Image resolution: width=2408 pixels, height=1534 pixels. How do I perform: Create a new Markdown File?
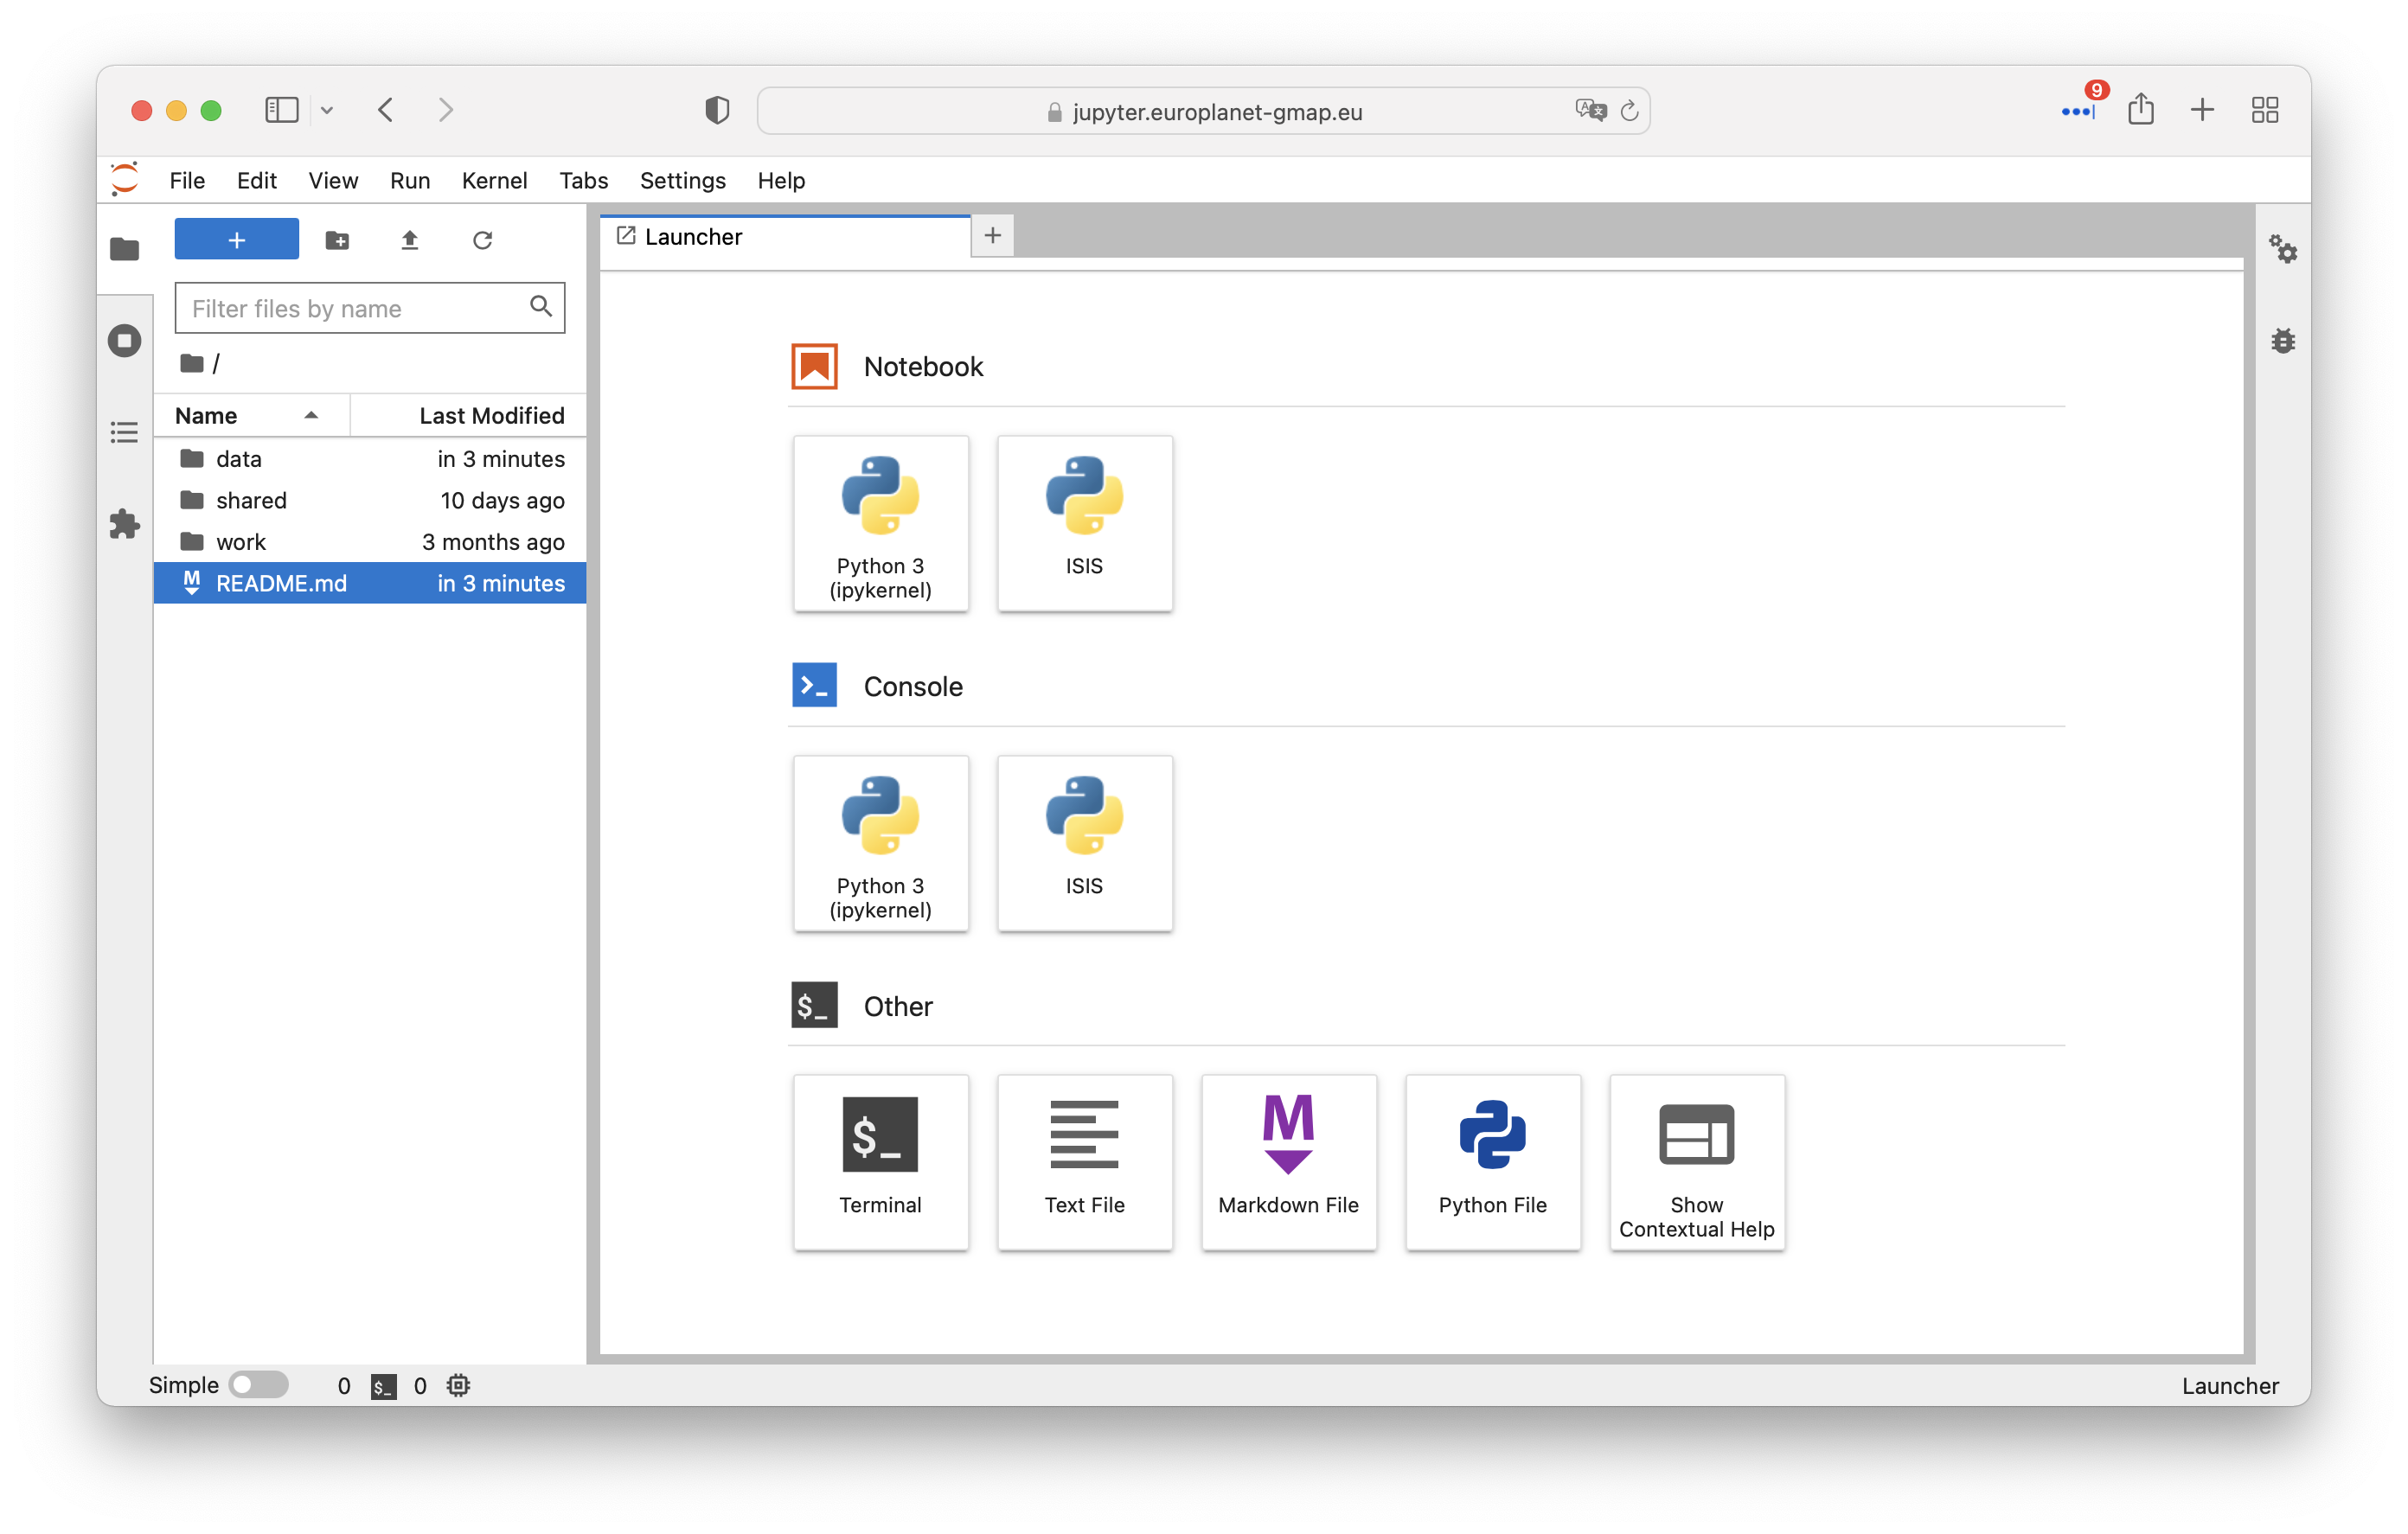[x=1288, y=1161]
